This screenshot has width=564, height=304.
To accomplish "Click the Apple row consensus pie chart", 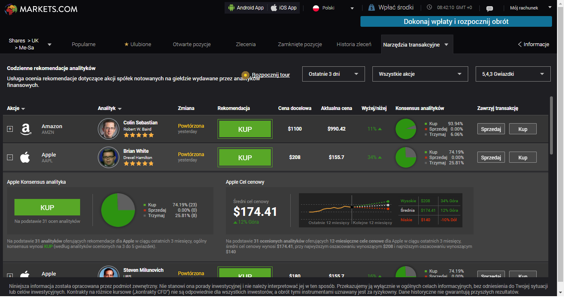I will 406,157.
